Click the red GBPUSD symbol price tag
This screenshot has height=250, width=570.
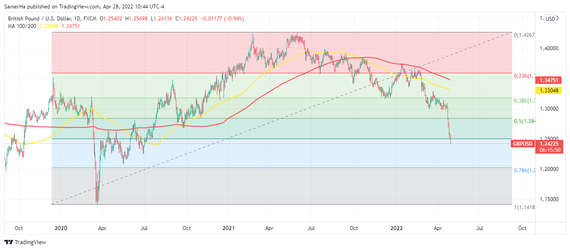point(522,144)
